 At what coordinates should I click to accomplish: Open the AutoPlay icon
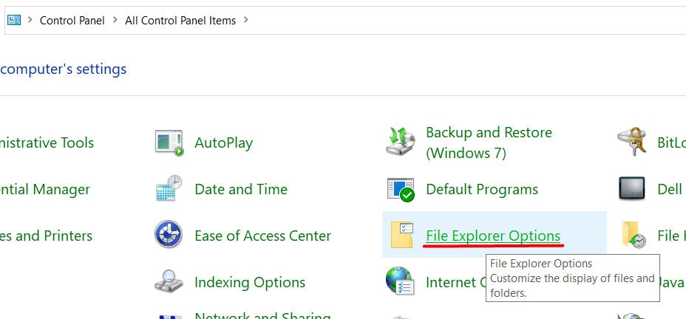tap(169, 143)
